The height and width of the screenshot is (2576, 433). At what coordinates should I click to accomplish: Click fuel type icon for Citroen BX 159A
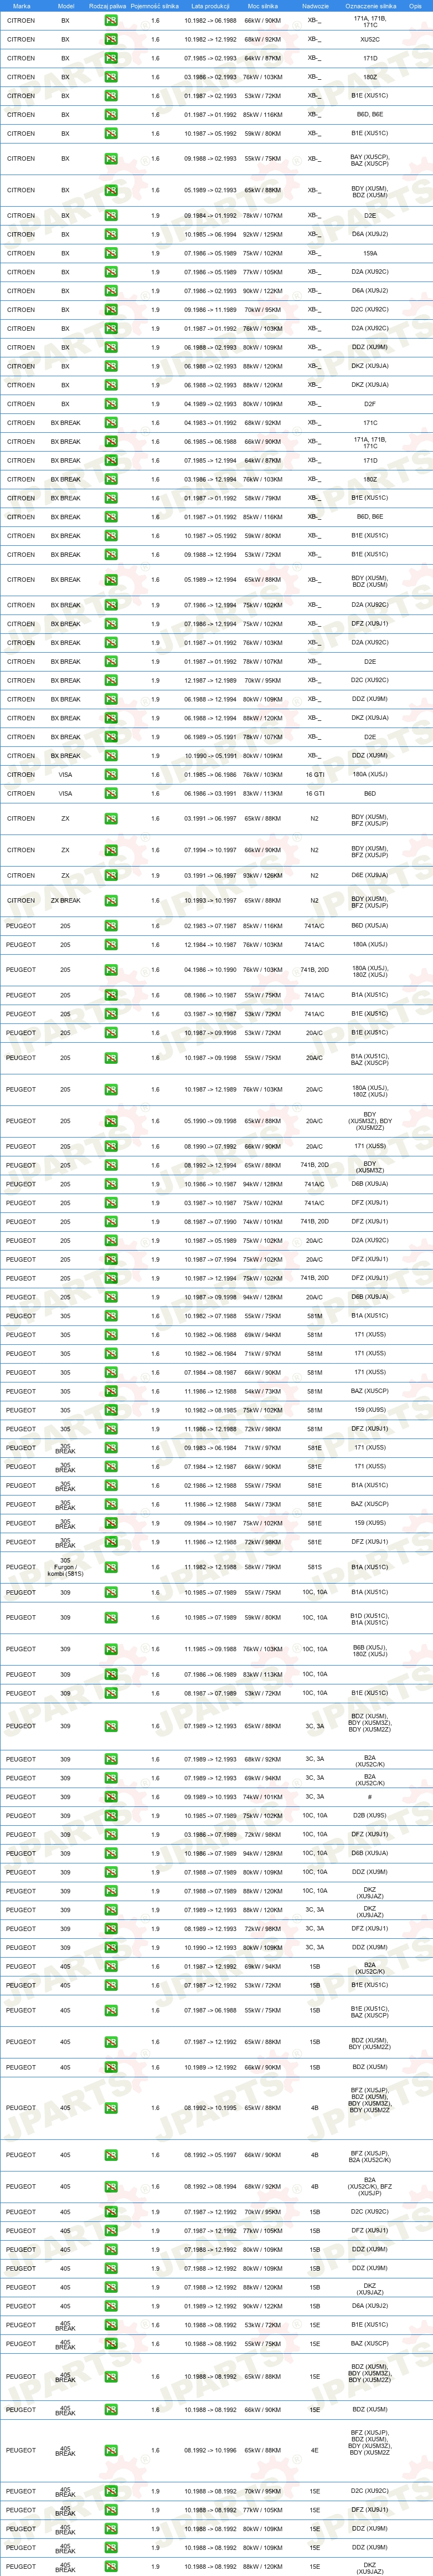[111, 253]
